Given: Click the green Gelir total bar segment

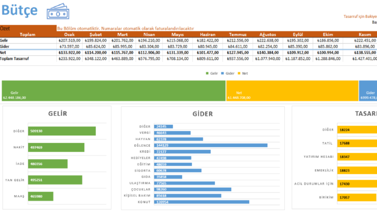Looking at the screenshot, I should [x=114, y=91].
